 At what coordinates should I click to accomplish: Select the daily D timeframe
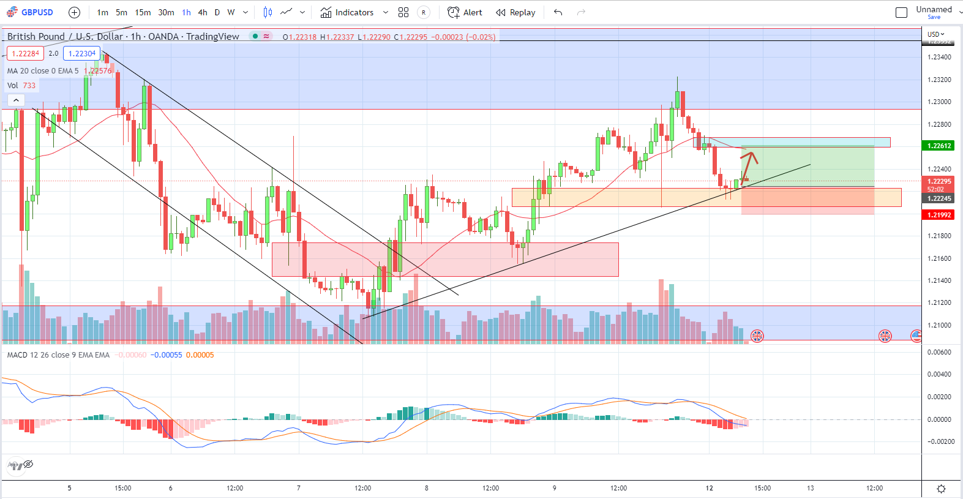[x=217, y=12]
